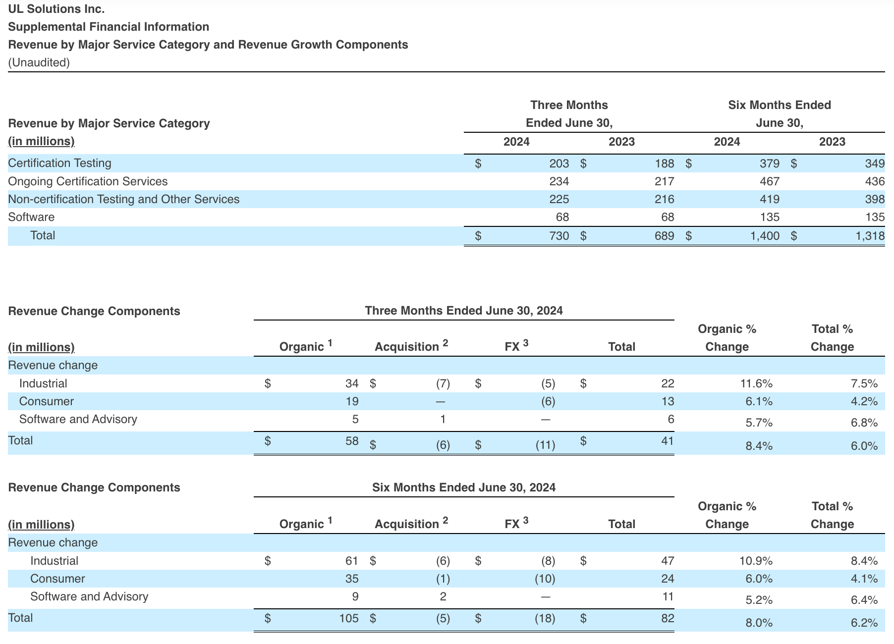Click the value 349 in Certification Testing row
This screenshot has height=644, width=894.
[x=875, y=163]
